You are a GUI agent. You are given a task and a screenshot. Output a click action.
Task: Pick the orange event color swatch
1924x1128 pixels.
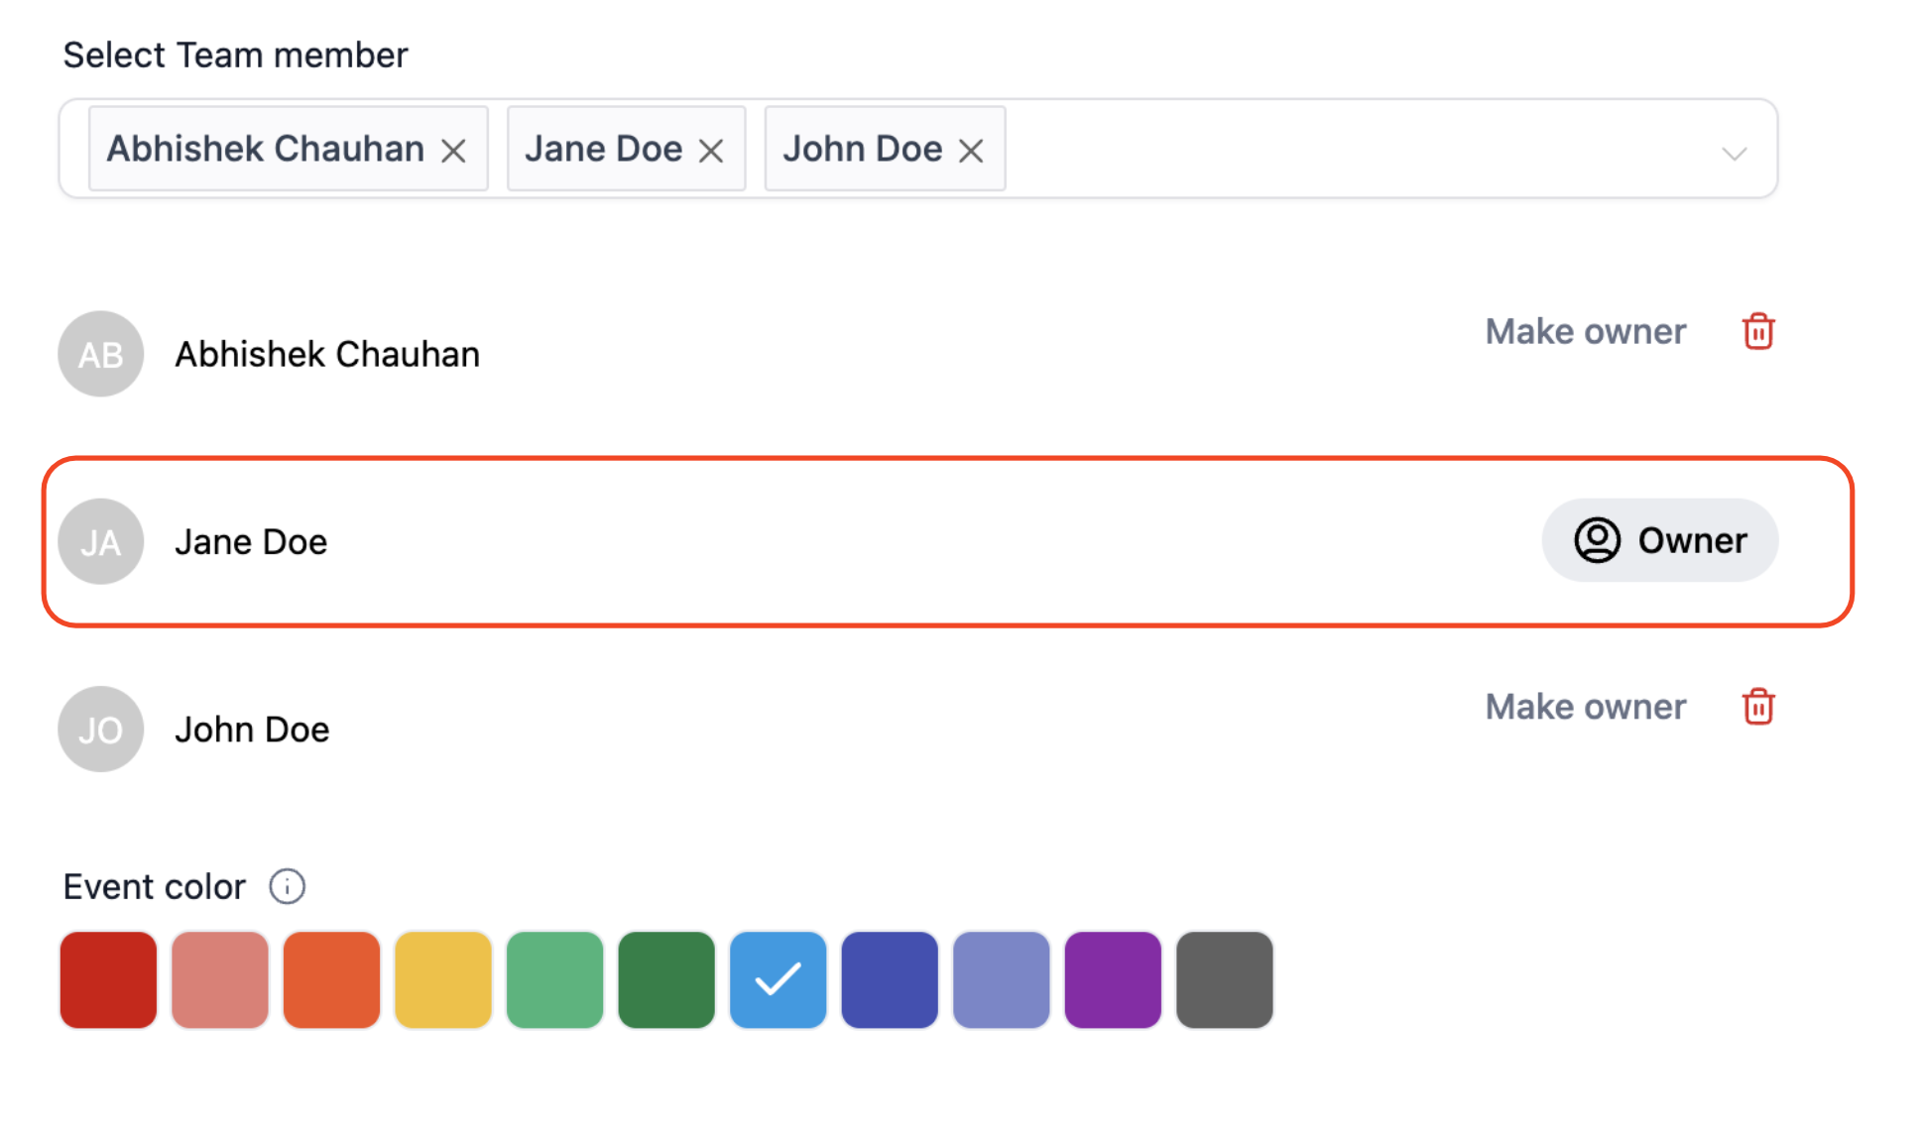(331, 979)
